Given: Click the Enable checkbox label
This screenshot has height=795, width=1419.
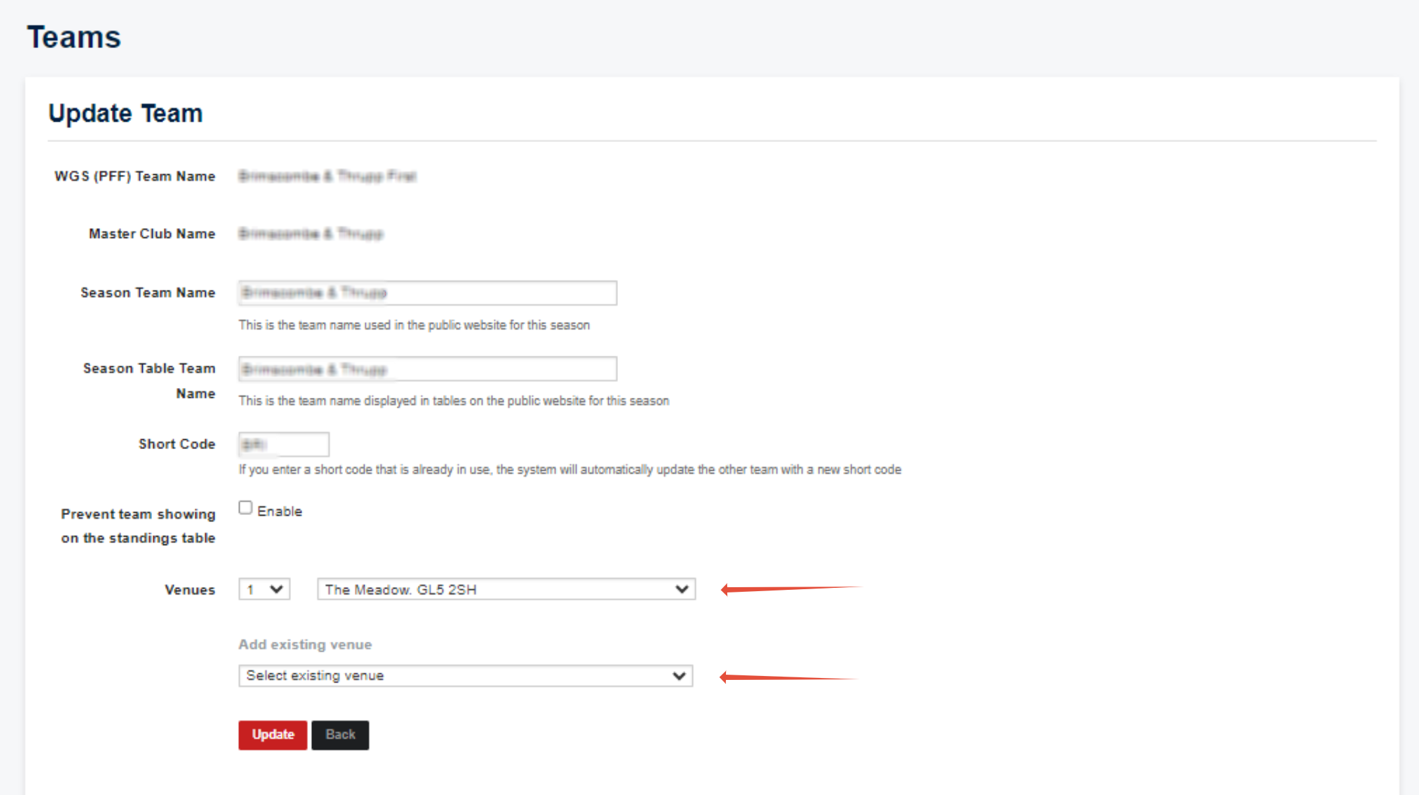Looking at the screenshot, I should point(280,512).
